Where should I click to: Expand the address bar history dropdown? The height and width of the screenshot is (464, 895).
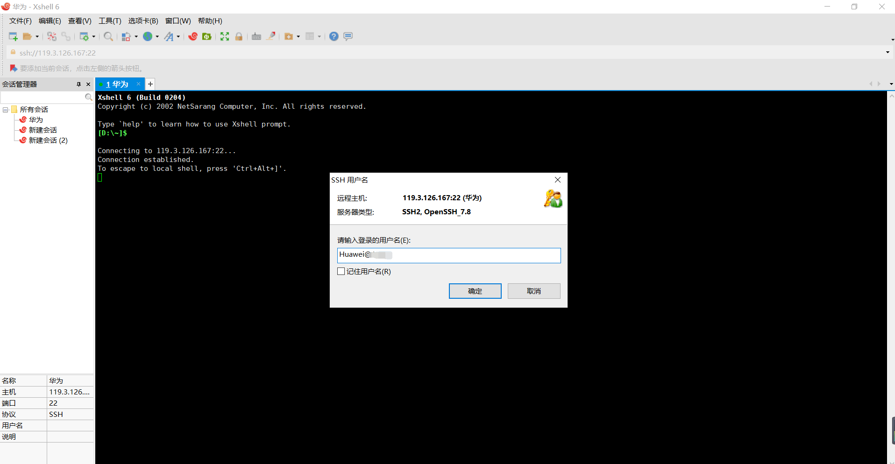click(888, 52)
